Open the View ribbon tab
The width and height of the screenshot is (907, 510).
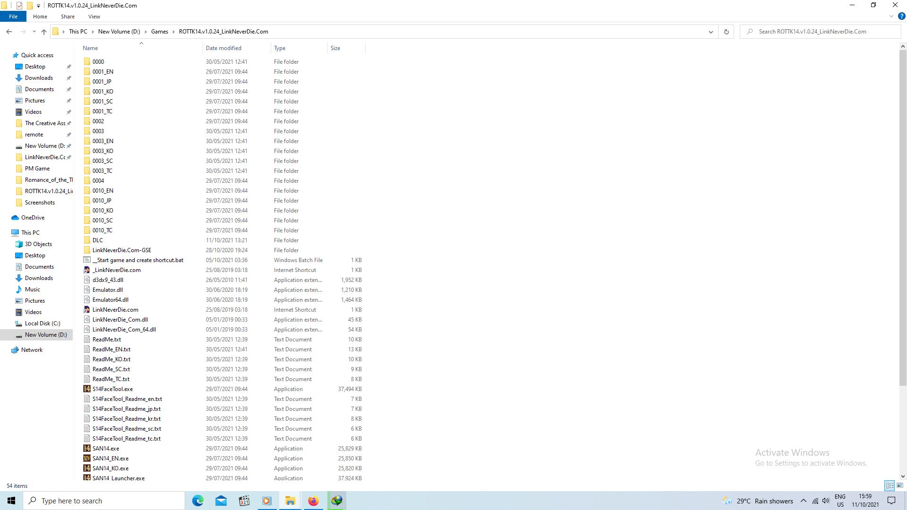tap(94, 17)
